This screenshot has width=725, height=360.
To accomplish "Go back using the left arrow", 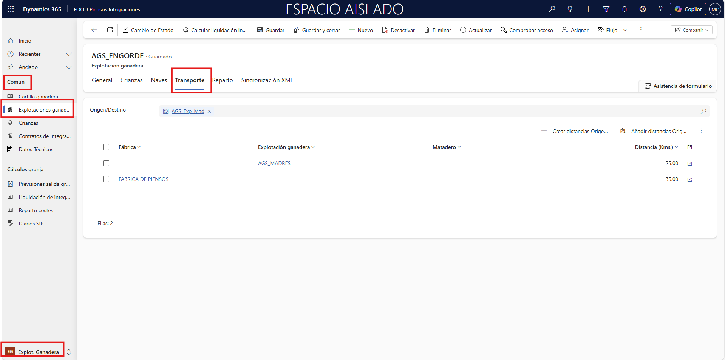I will [94, 30].
